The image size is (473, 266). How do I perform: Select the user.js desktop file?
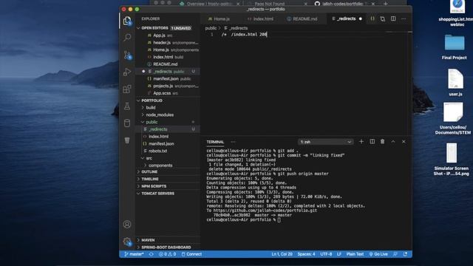click(x=455, y=83)
